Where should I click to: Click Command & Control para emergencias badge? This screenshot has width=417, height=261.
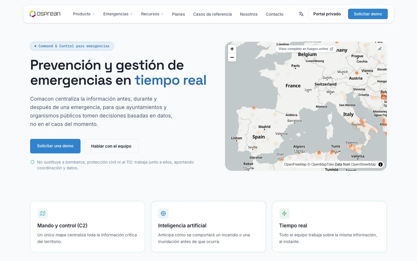click(72, 46)
